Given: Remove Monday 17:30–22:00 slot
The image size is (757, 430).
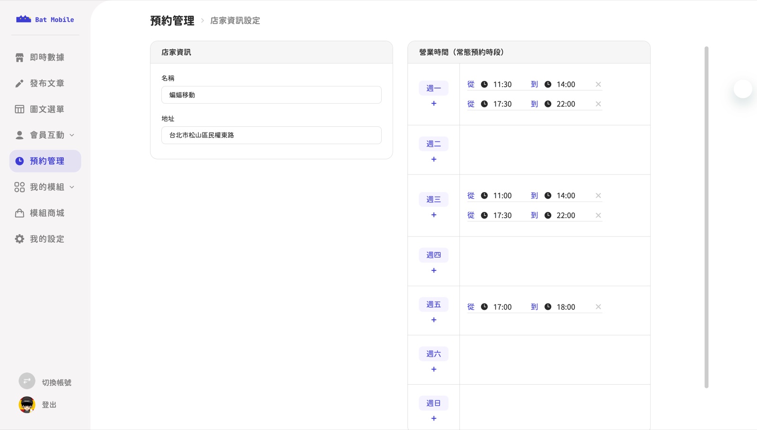Looking at the screenshot, I should coord(599,104).
